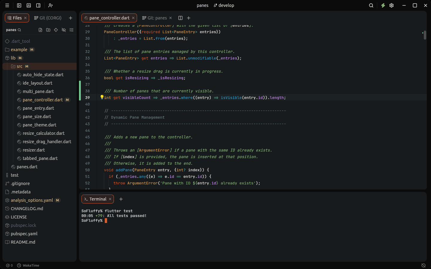This screenshot has height=269, width=431.
Task: Open CHANGELOG.md file
Action: click(40, 209)
